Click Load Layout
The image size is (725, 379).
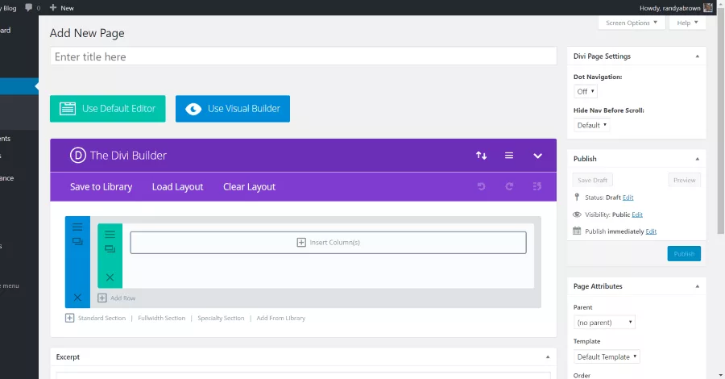[x=177, y=186]
